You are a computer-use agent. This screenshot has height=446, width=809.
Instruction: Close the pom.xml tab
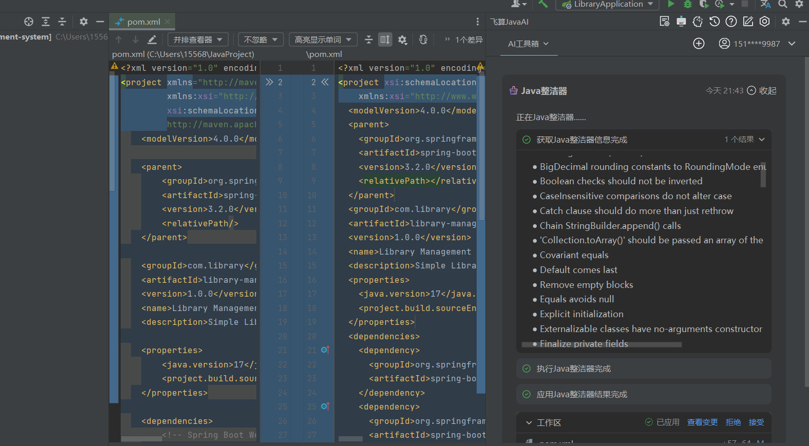[167, 22]
